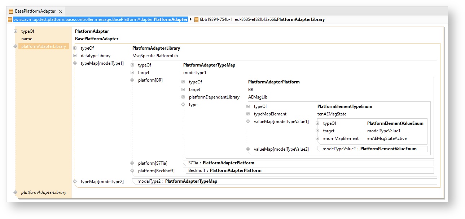465x219 pixels.
Task: Expand the datatypeLibrary row arrow
Action: click(x=75, y=56)
